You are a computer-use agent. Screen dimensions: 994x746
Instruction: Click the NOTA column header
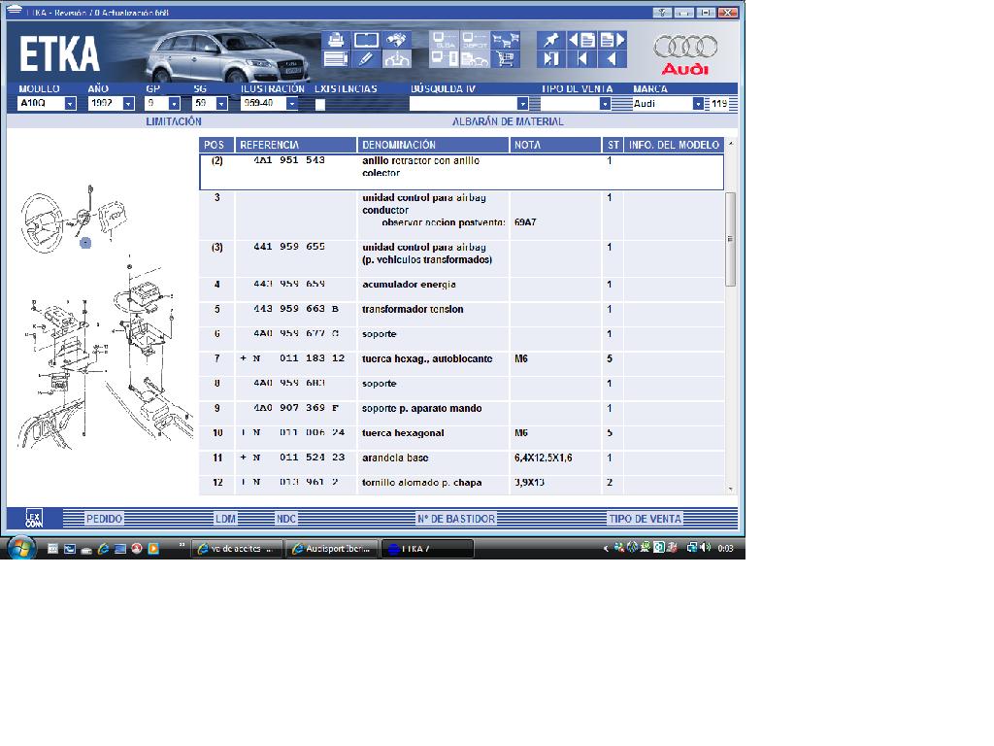pyautogui.click(x=556, y=145)
